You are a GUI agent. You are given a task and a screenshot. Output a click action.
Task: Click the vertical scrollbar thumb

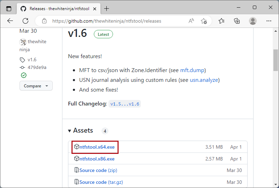click(x=276, y=60)
